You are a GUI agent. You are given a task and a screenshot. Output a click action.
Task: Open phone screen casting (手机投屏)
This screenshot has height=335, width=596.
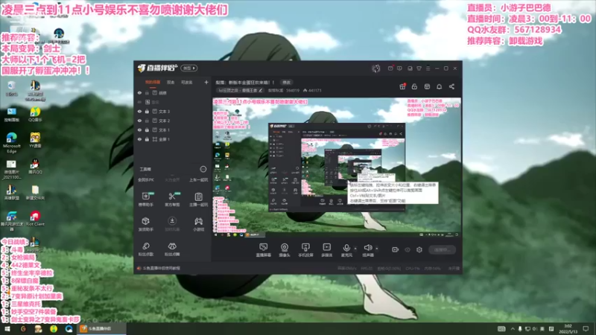pyautogui.click(x=305, y=250)
